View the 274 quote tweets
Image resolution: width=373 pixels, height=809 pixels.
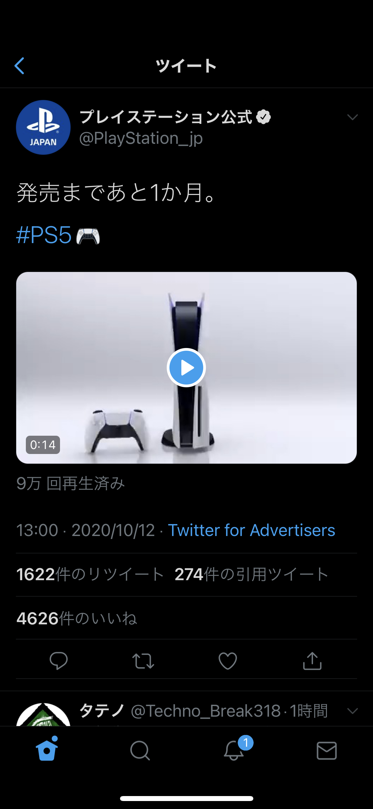click(252, 574)
